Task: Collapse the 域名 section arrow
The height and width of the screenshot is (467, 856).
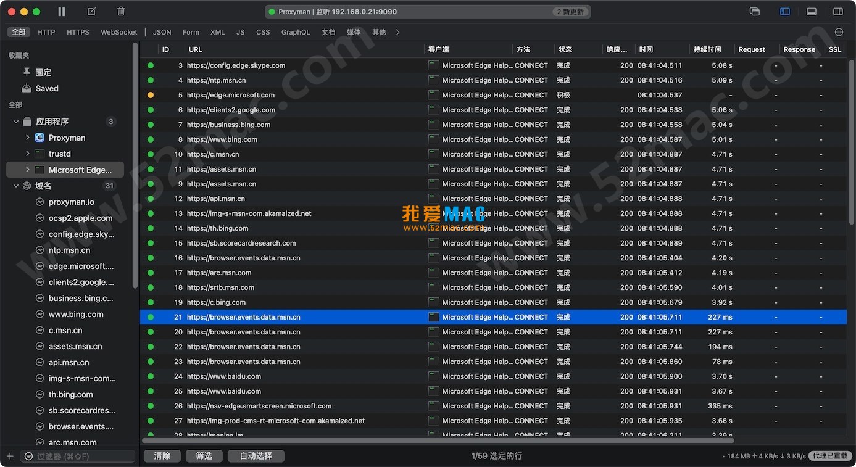Action: [x=16, y=186]
